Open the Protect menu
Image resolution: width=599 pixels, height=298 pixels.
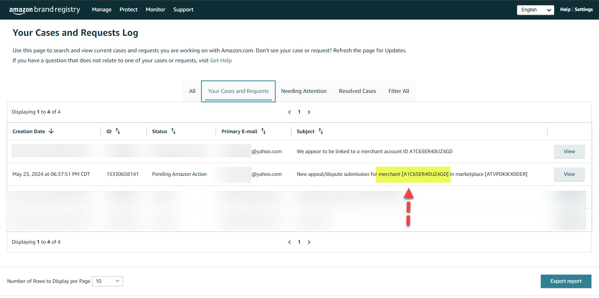point(128,10)
